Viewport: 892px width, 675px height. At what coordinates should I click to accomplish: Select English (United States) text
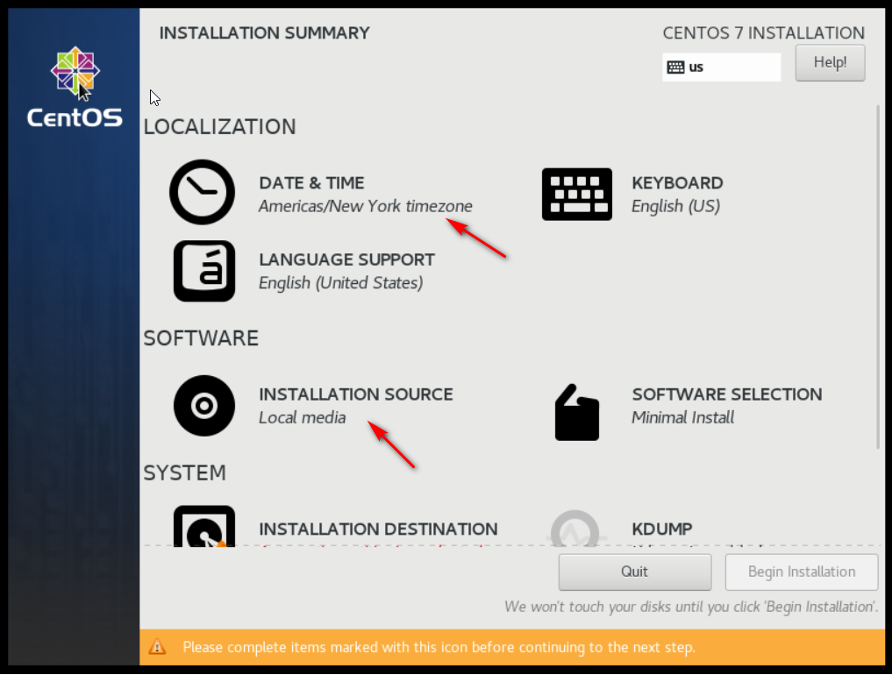[341, 282]
